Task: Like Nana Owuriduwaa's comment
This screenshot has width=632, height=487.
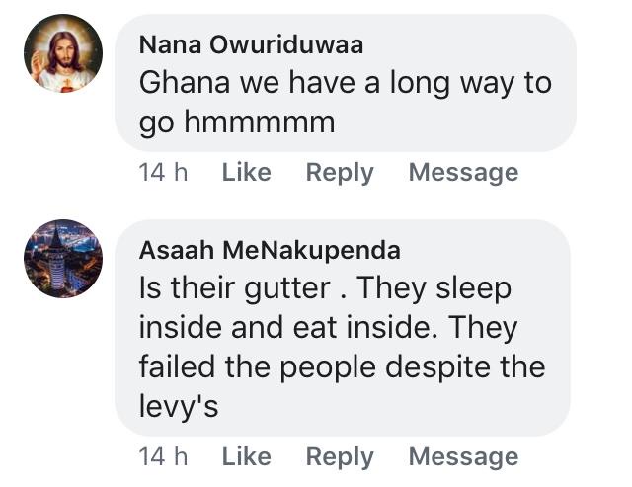Action: point(246,173)
